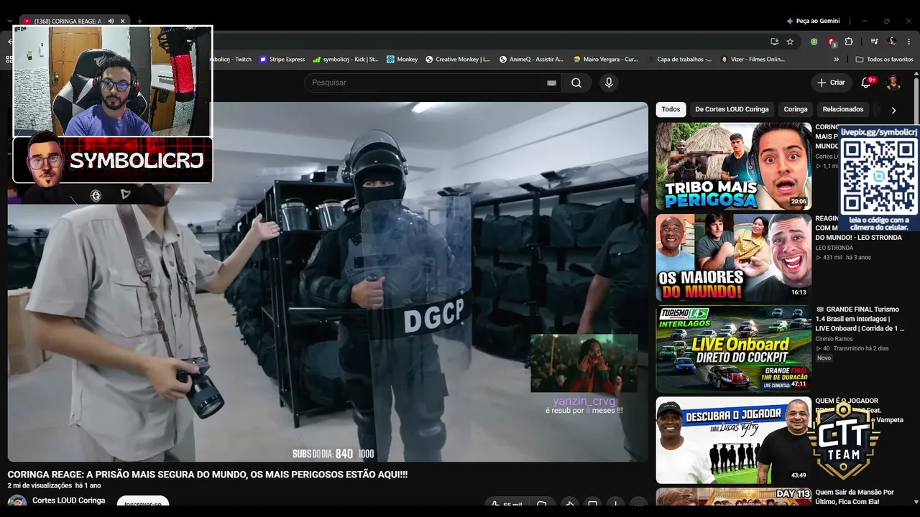Open the Creative Monkey bookmark
The height and width of the screenshot is (517, 920).
pyautogui.click(x=458, y=60)
